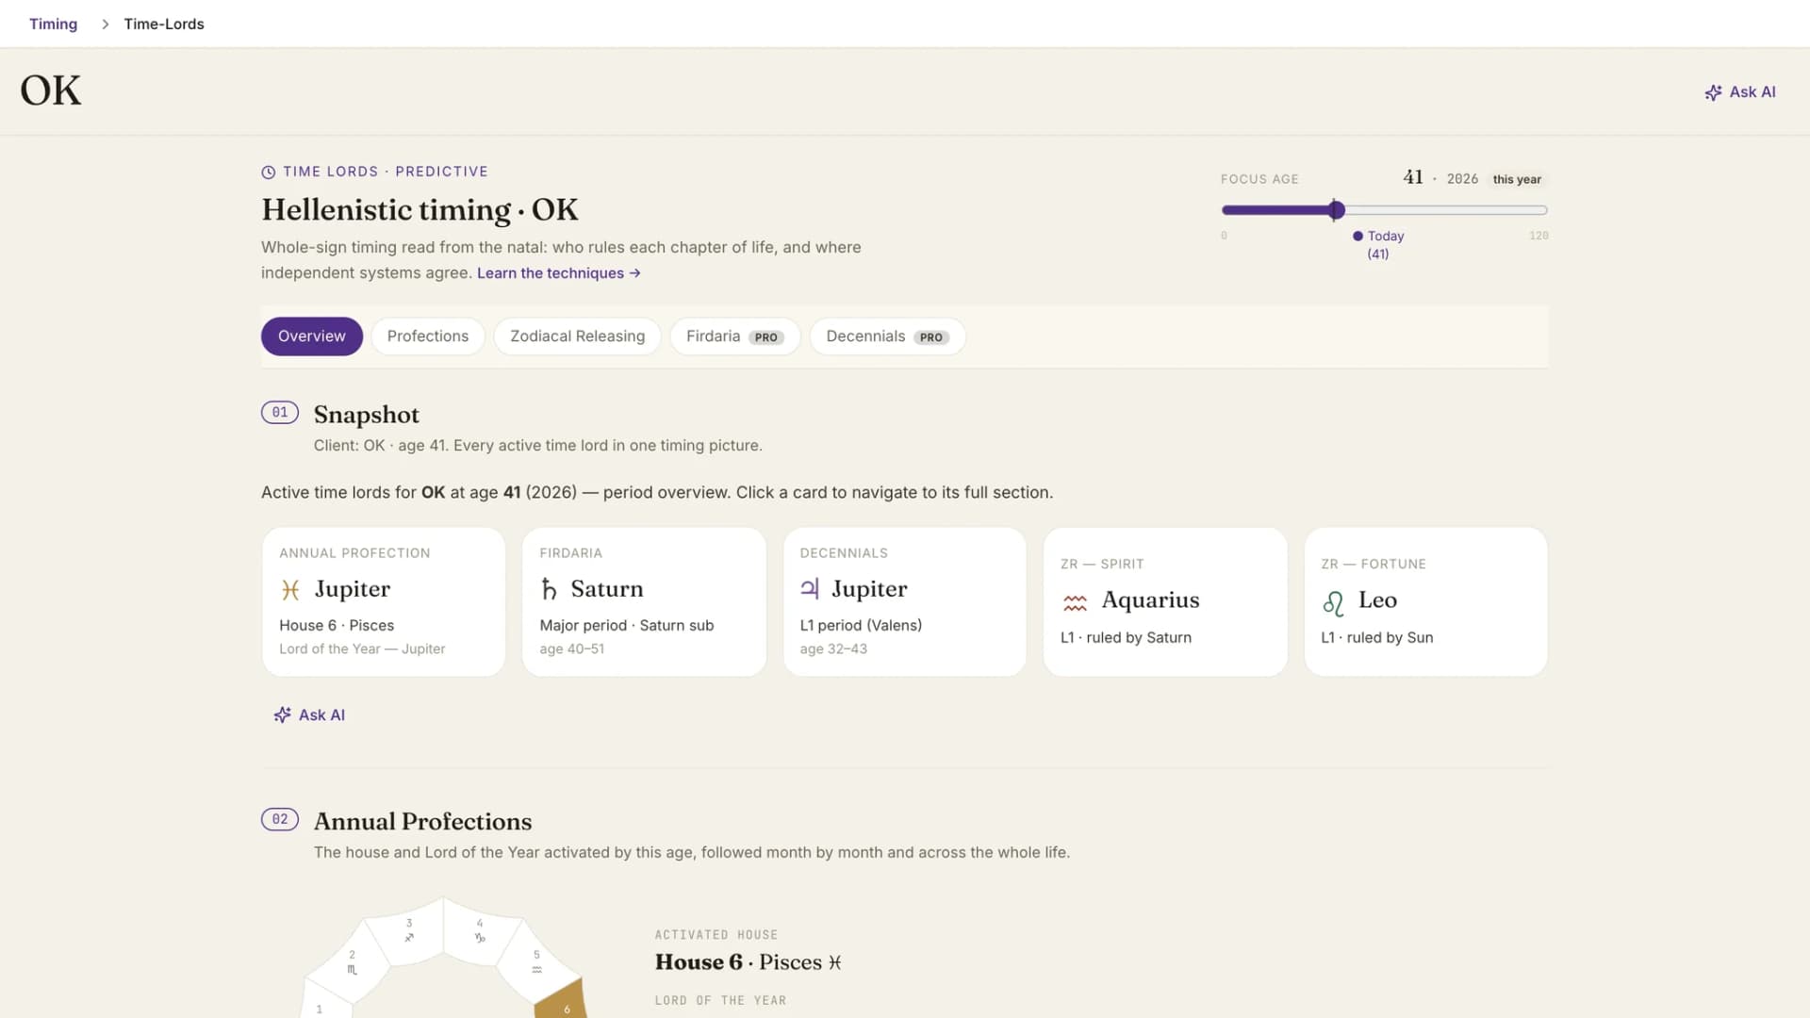Click the Leo glyph in ZR Fortune card
Image resolution: width=1810 pixels, height=1018 pixels.
click(1333, 602)
